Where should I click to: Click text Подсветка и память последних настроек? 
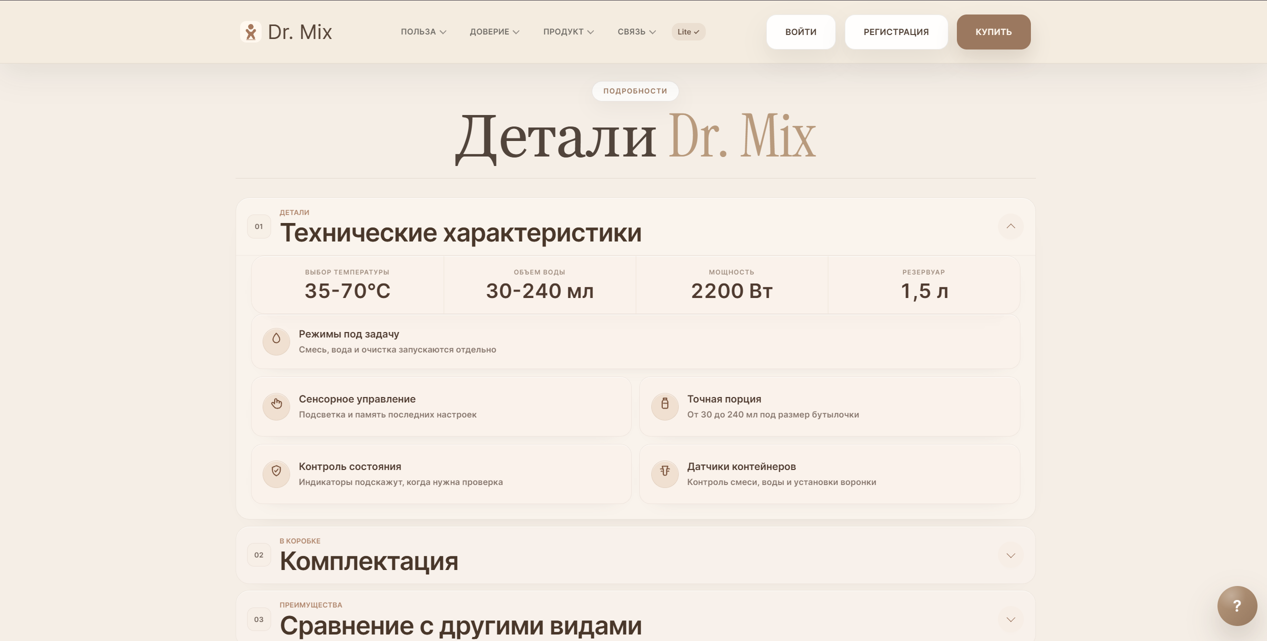[x=388, y=414]
